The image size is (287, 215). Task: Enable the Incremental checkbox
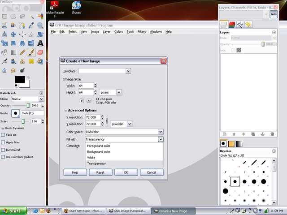(3, 150)
